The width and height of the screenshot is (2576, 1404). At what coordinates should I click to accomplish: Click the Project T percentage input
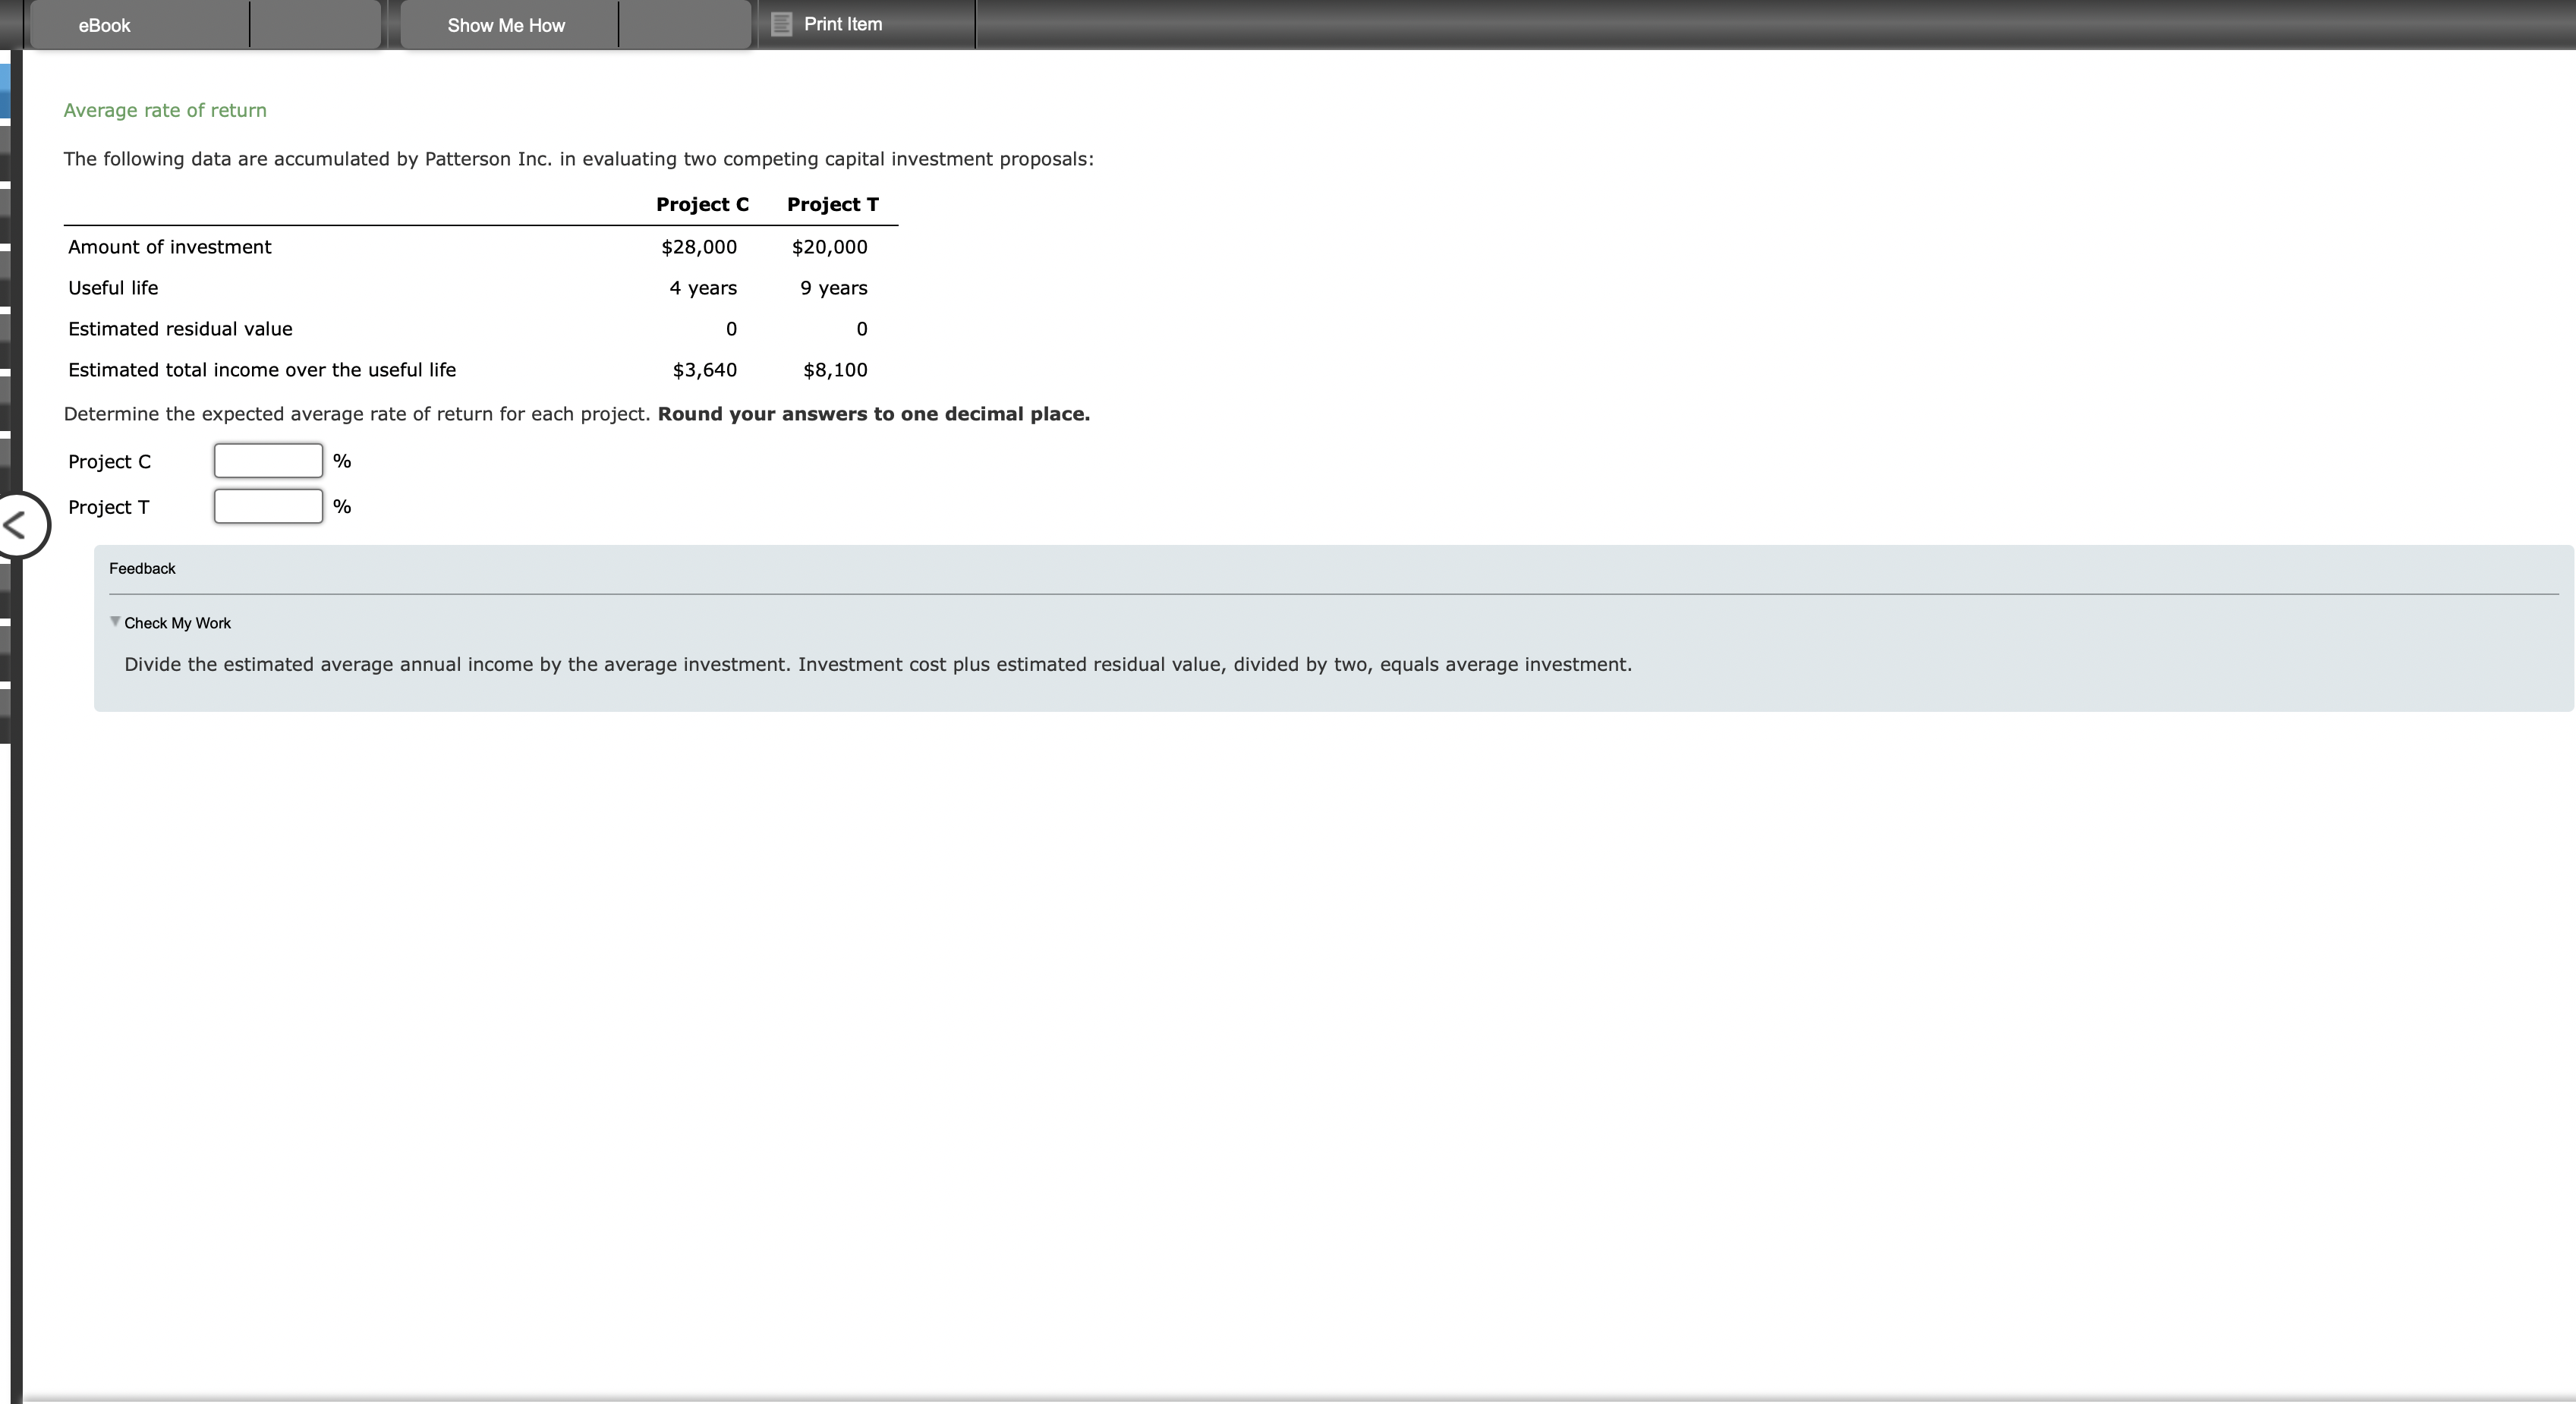pos(268,507)
